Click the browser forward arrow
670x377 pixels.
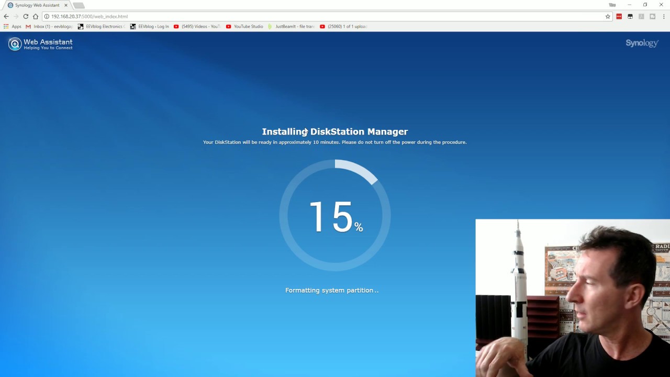(16, 16)
